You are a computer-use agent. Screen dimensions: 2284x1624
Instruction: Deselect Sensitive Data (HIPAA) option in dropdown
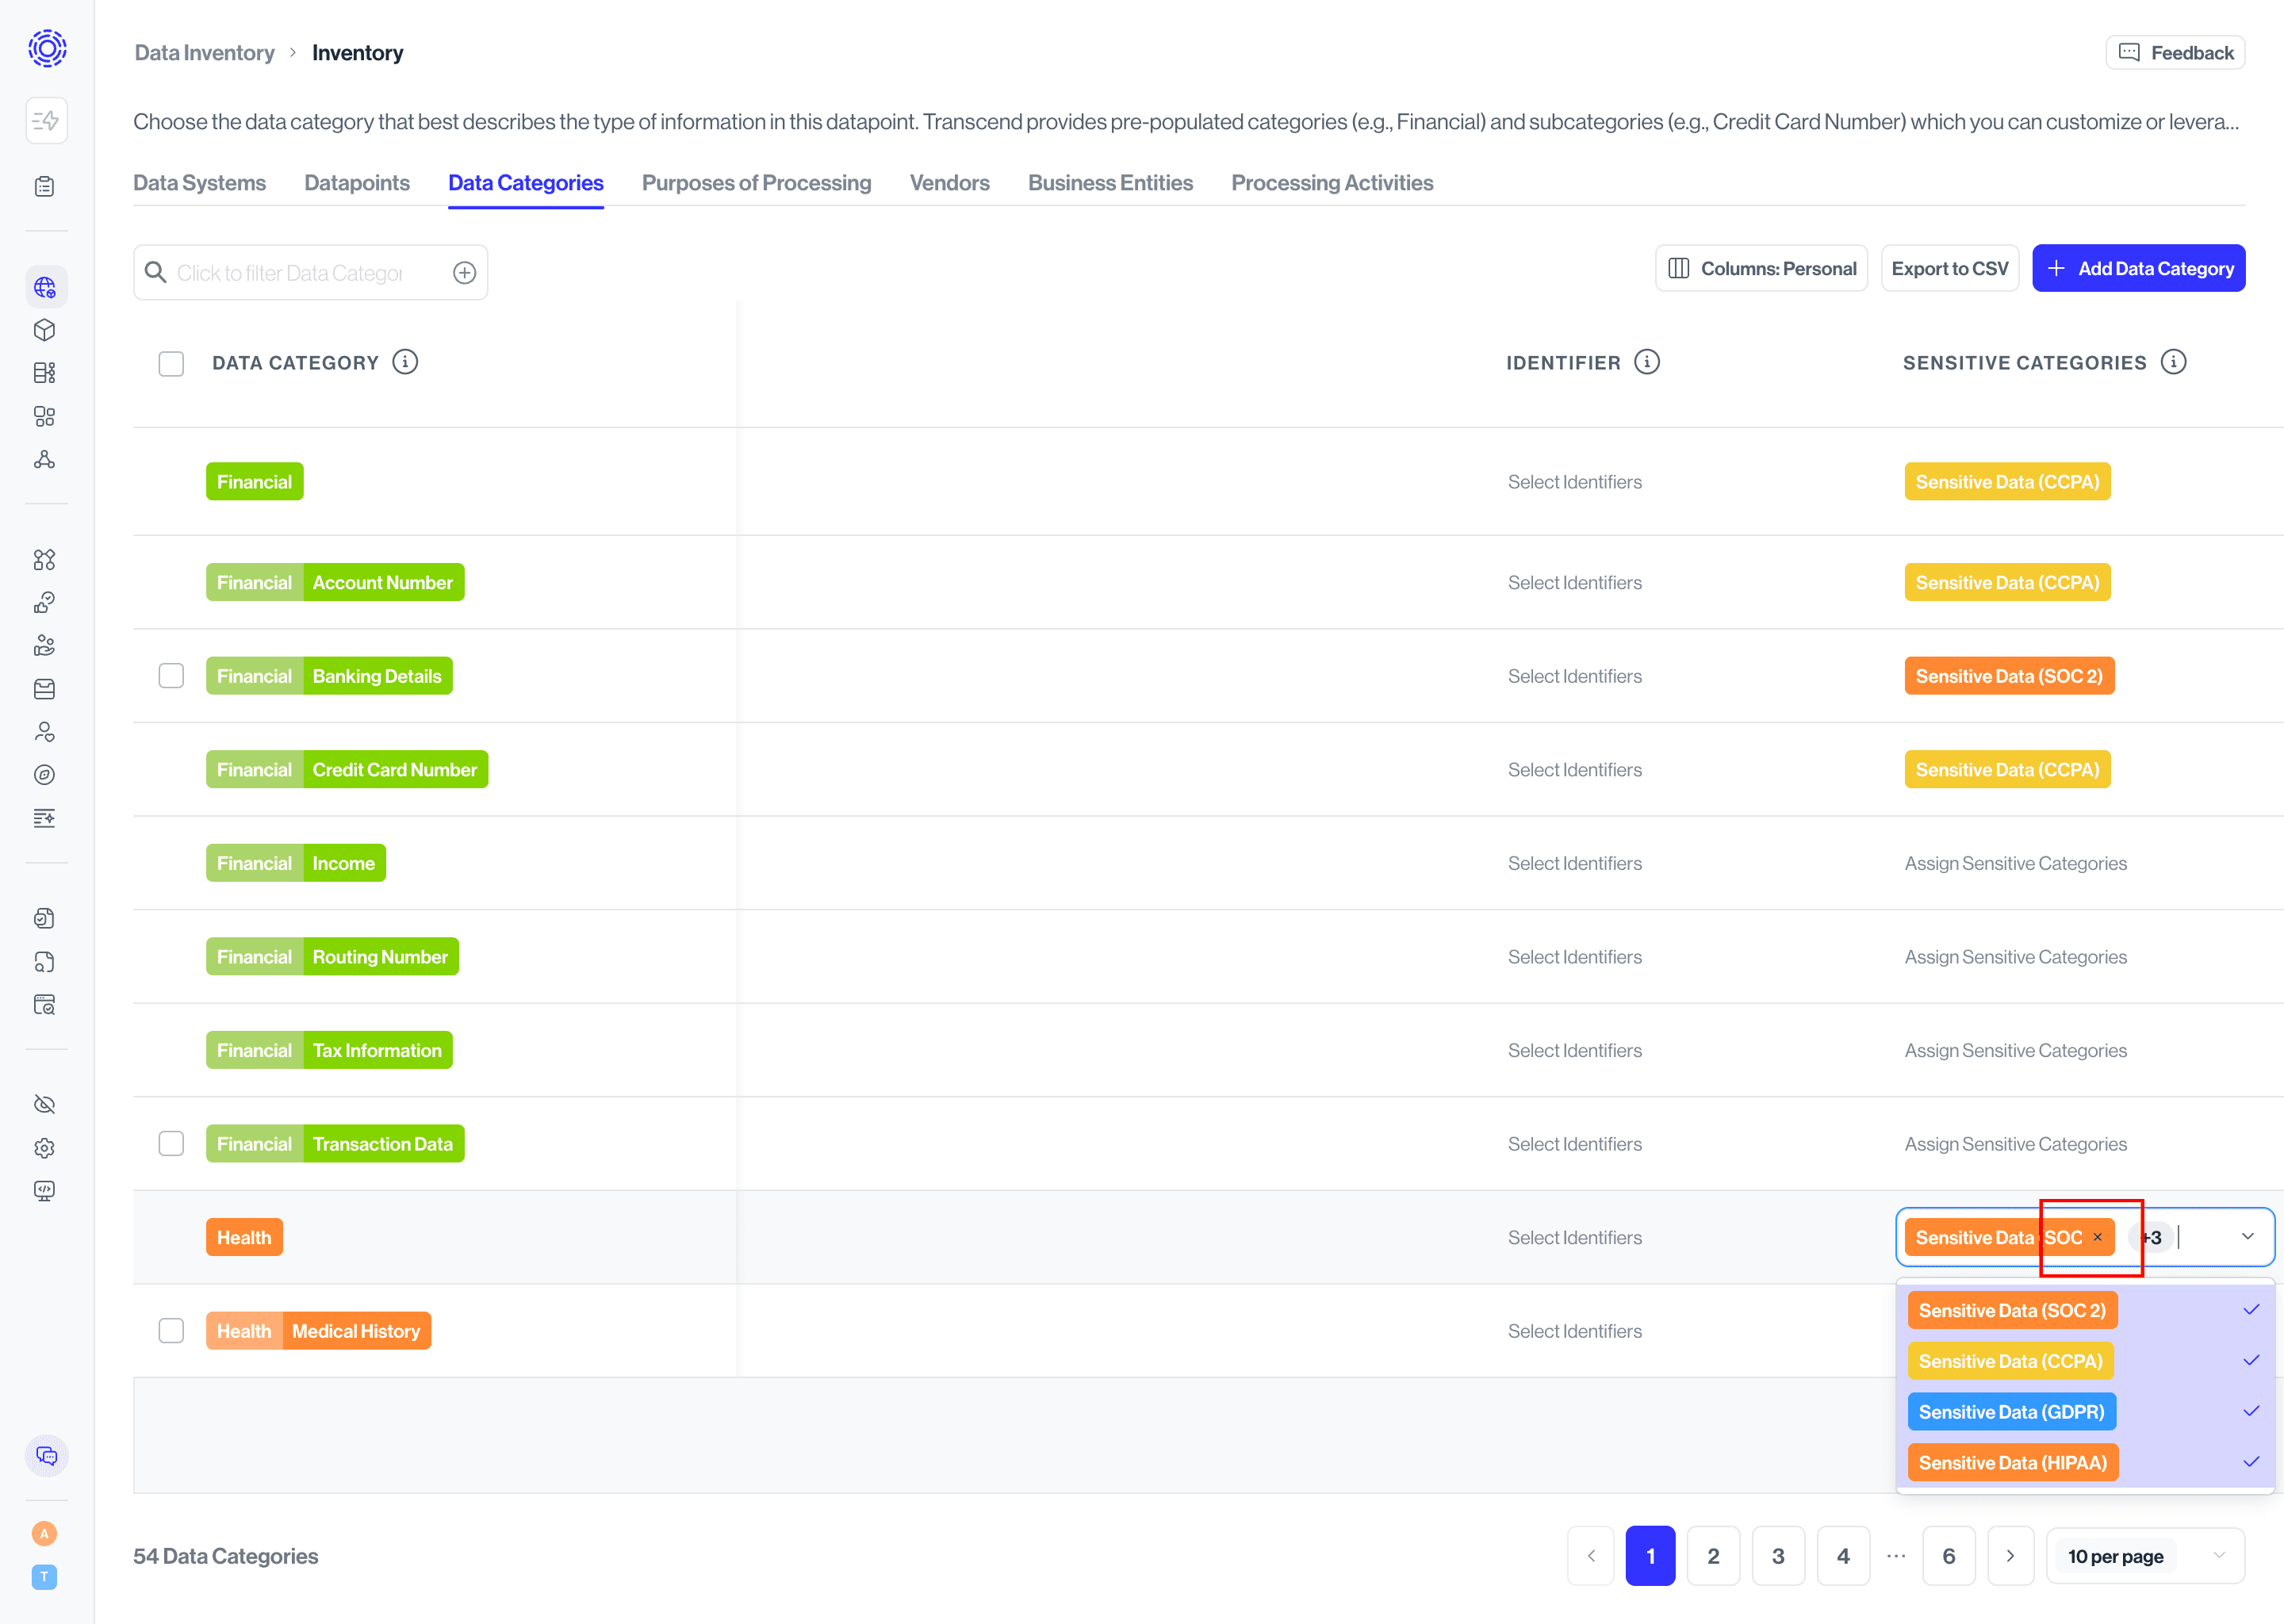2086,1463
